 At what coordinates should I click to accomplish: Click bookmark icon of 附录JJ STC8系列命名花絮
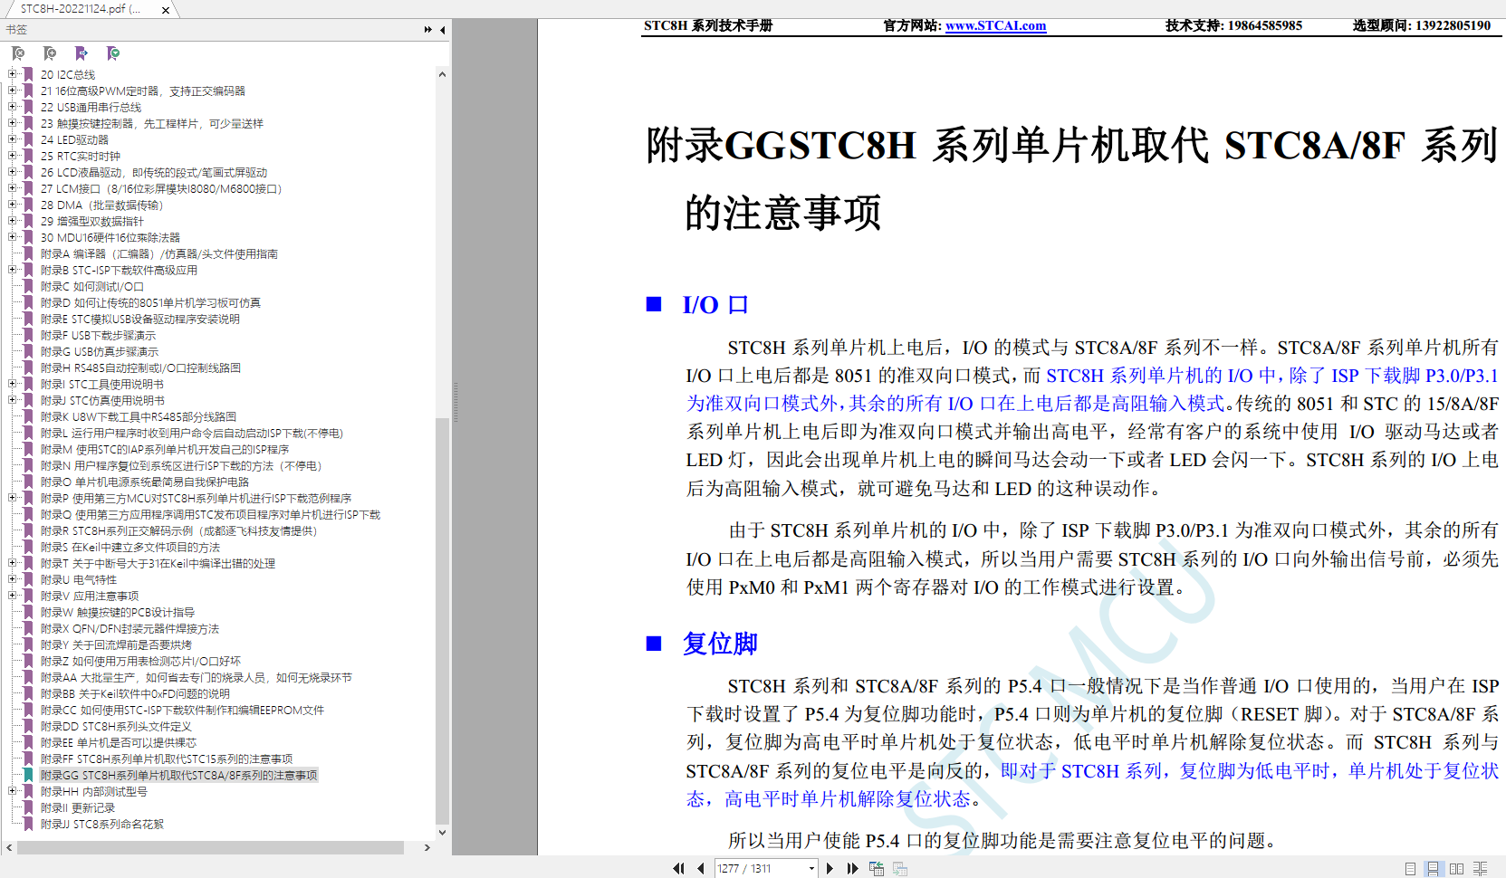28,824
